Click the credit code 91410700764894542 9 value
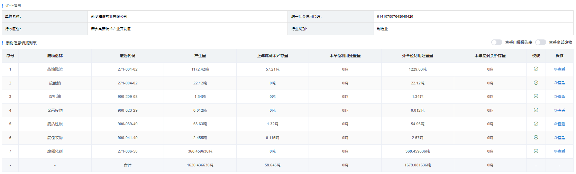 pos(395,17)
